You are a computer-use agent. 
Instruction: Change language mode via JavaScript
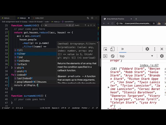pos(76,108)
